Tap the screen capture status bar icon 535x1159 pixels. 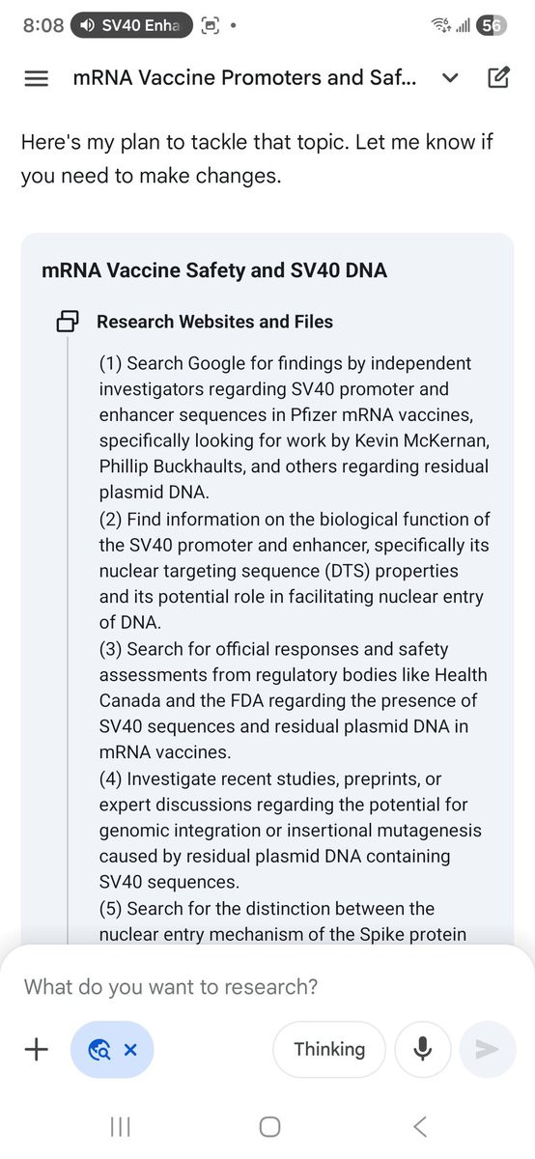210,26
